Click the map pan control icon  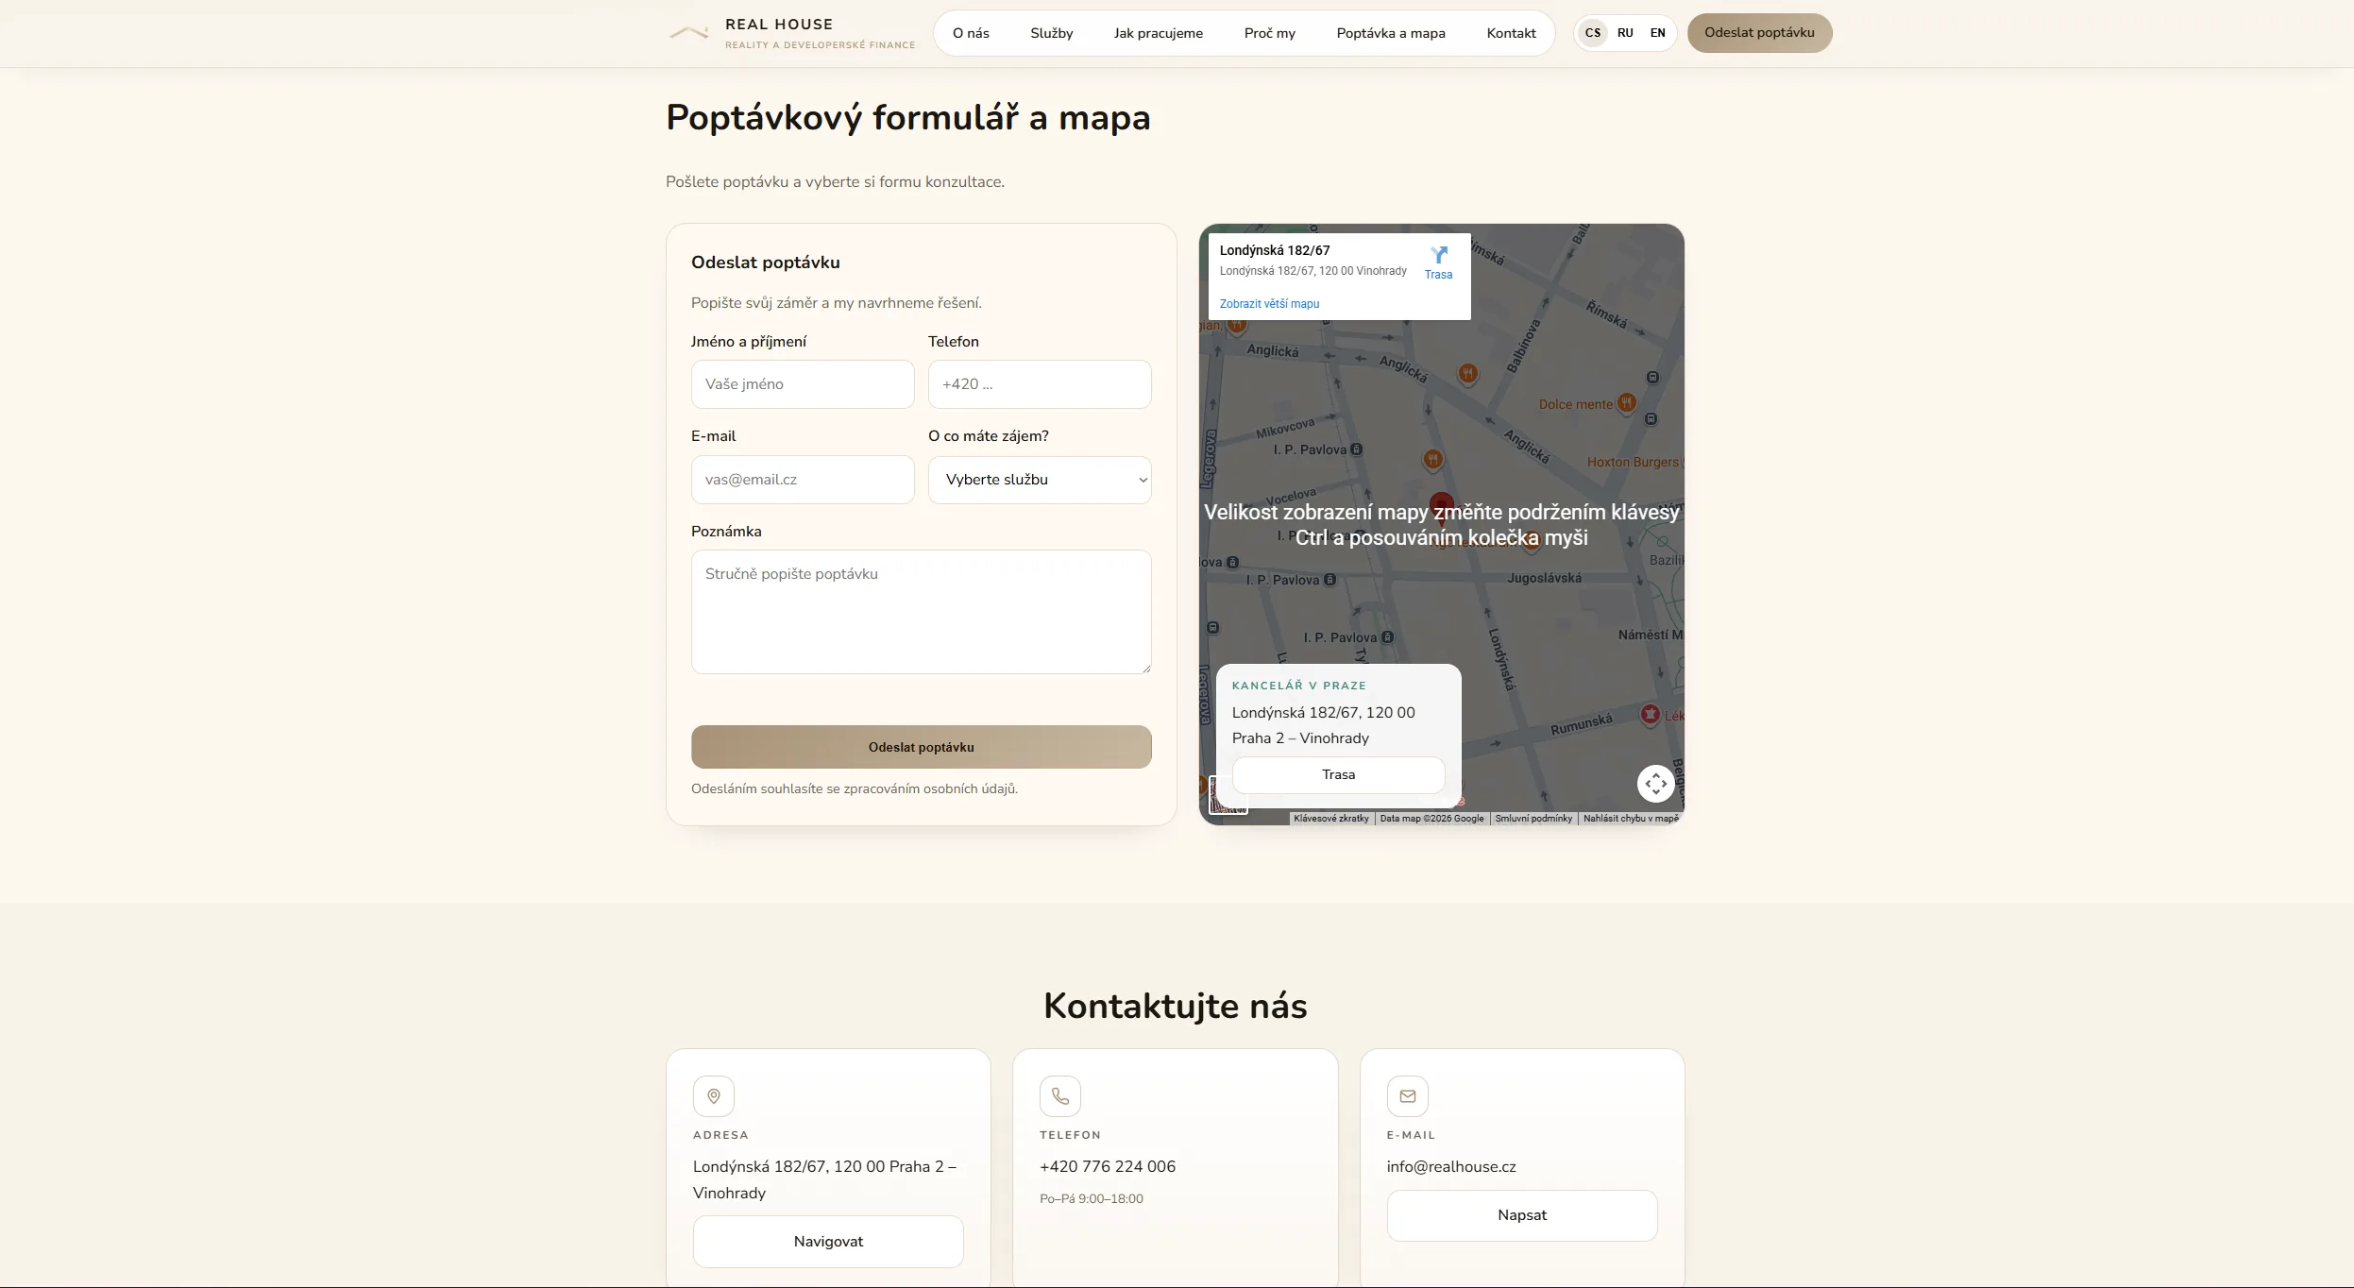pyautogui.click(x=1655, y=784)
